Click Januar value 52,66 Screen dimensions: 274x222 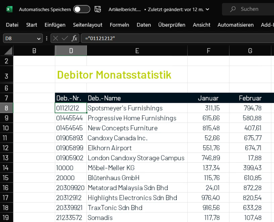[208, 138]
